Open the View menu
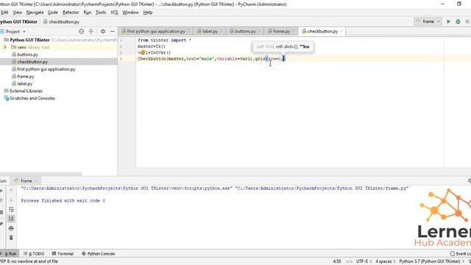Viewport: 471px width, 265px height. (18, 13)
